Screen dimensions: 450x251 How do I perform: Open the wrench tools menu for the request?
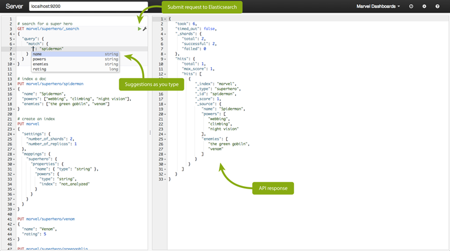(145, 29)
